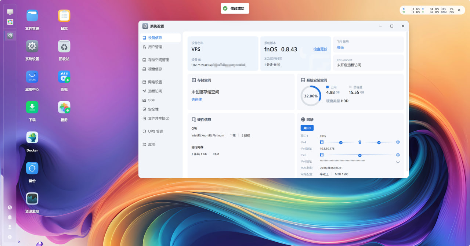Screen dimensions: 470x246
Task: Click the CPU 7% reading in the monitor widget
Action: [x=447, y=9]
